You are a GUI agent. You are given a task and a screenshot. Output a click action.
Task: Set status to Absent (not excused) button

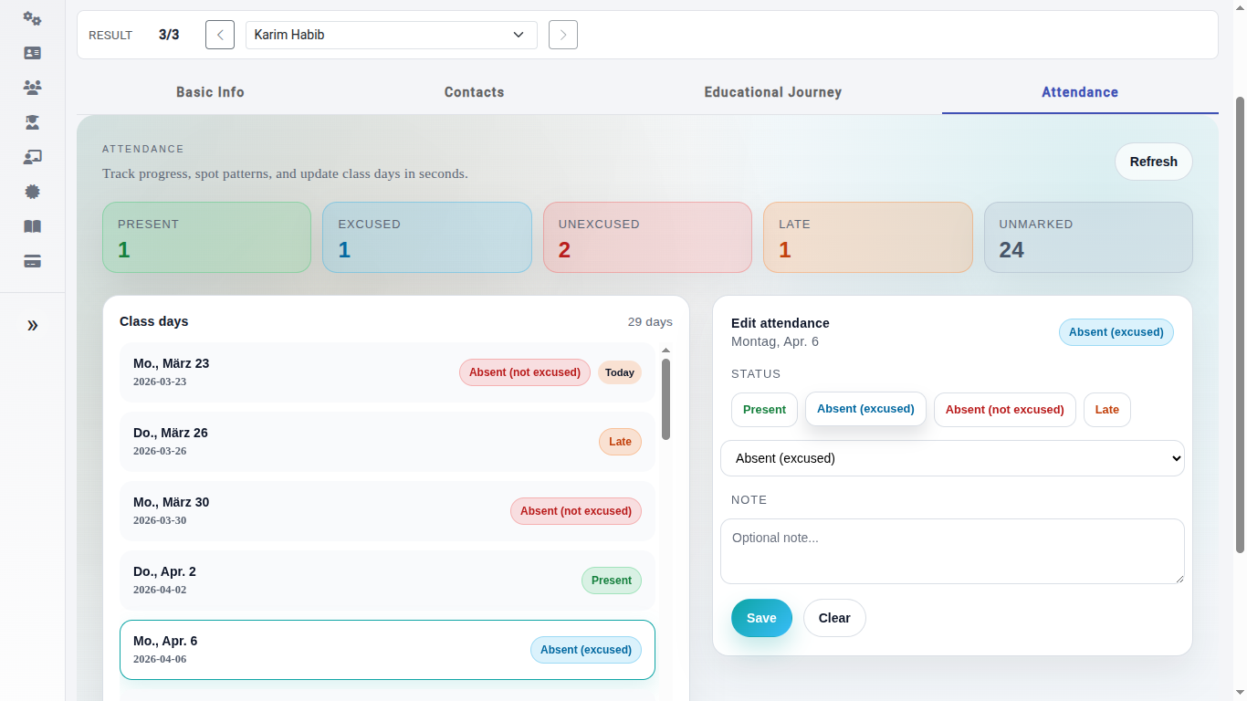[1005, 410]
